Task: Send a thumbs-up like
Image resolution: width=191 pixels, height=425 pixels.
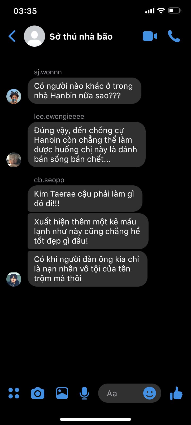Action: tap(176, 393)
